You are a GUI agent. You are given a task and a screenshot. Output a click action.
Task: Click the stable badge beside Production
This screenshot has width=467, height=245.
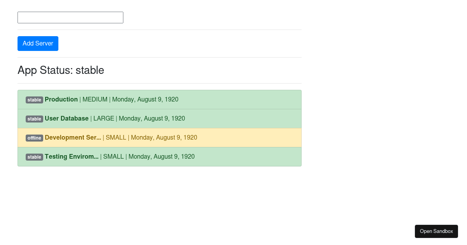(x=34, y=100)
